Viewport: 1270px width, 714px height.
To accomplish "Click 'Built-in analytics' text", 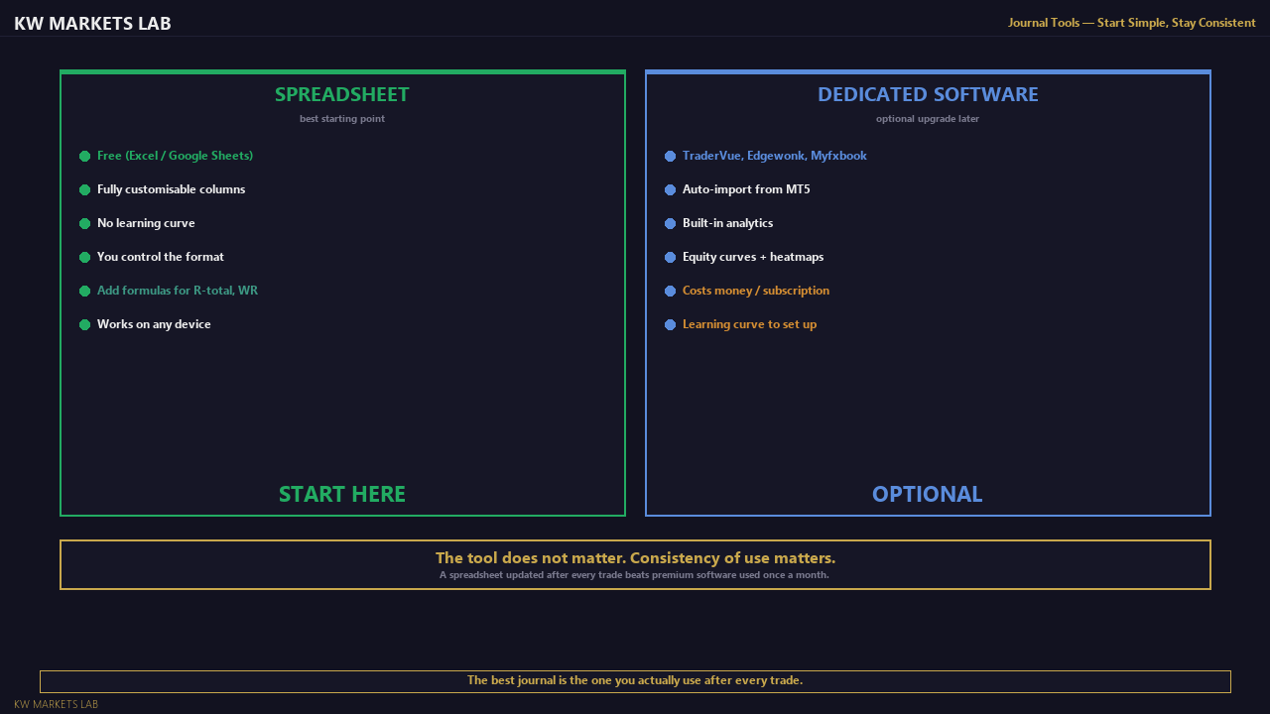I will point(727,223).
